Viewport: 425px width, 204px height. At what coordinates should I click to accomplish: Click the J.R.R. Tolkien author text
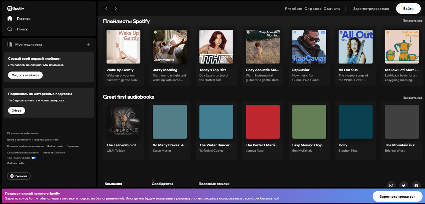116,151
